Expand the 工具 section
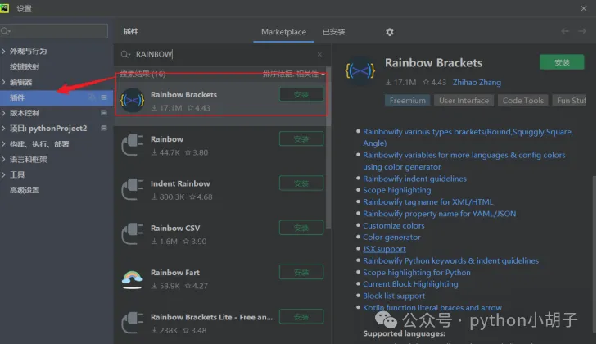This screenshot has width=597, height=344. point(3,174)
